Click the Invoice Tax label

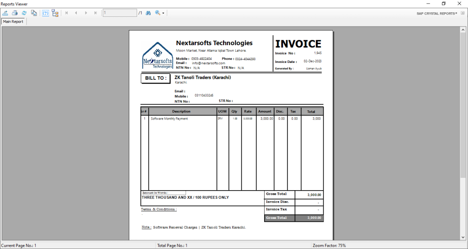[x=277, y=209]
